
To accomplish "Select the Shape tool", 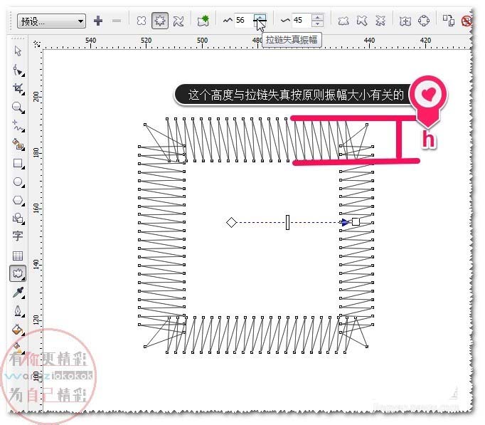I will [18, 70].
